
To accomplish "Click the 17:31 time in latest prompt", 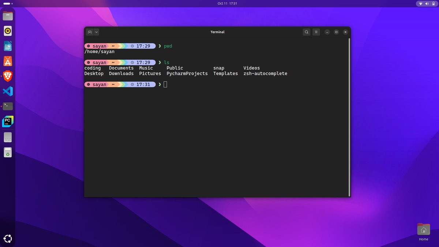I will click(x=143, y=85).
